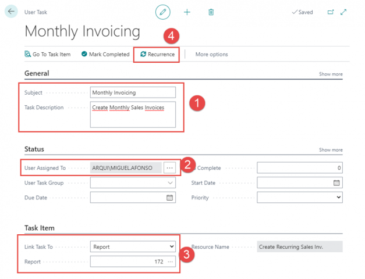Open the Link Task To dropdown

pos(171,247)
